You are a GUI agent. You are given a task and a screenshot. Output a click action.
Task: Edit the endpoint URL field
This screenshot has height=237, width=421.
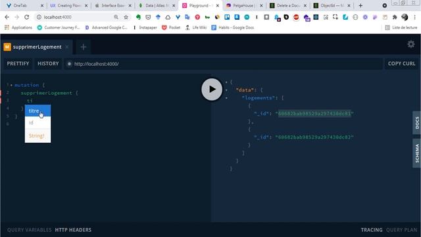(x=223, y=64)
